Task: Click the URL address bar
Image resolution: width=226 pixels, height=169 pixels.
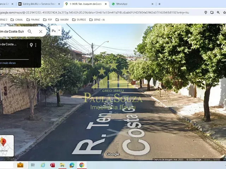Action: click(x=94, y=13)
